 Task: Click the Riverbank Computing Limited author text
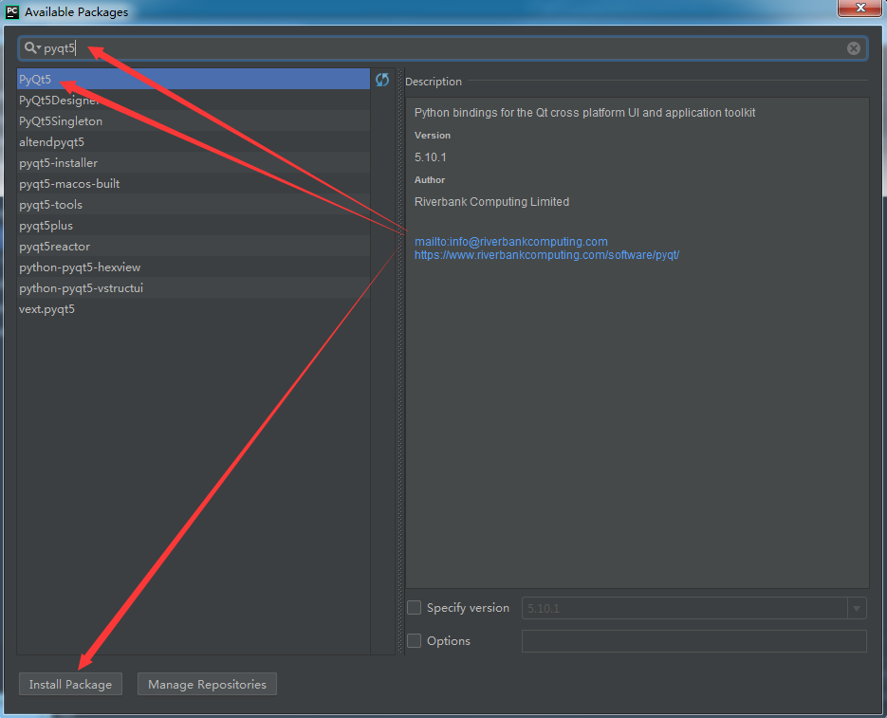coord(491,202)
